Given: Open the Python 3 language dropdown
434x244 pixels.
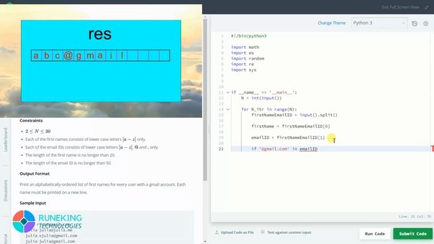Looking at the screenshot, I should coord(379,23).
